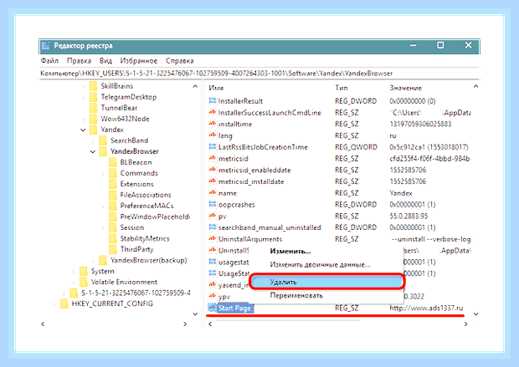Click the Wow6432Node folder icon
Viewport: 519px width, 367px height.
pyautogui.click(x=94, y=119)
